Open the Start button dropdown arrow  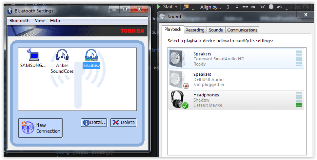(176, 7)
